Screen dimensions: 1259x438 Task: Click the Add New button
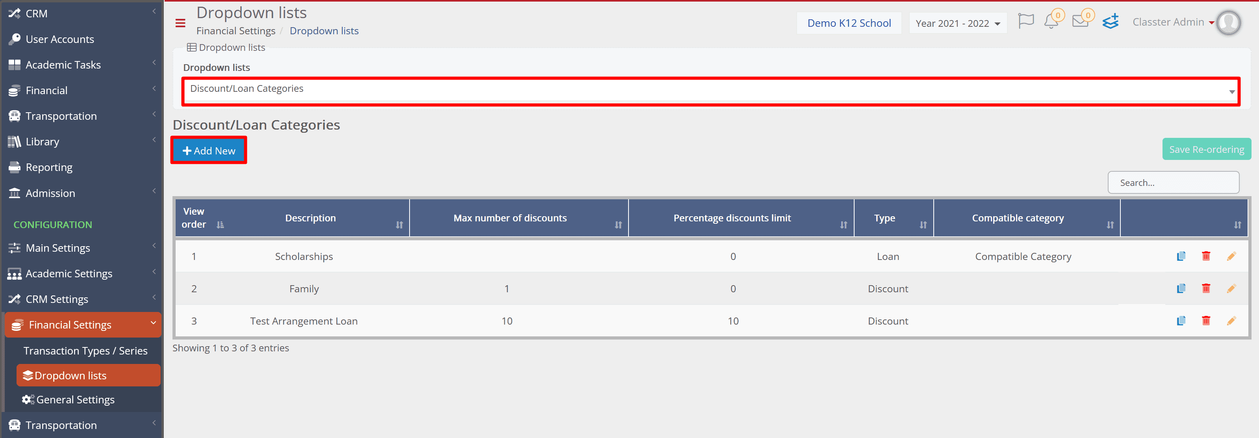click(209, 150)
